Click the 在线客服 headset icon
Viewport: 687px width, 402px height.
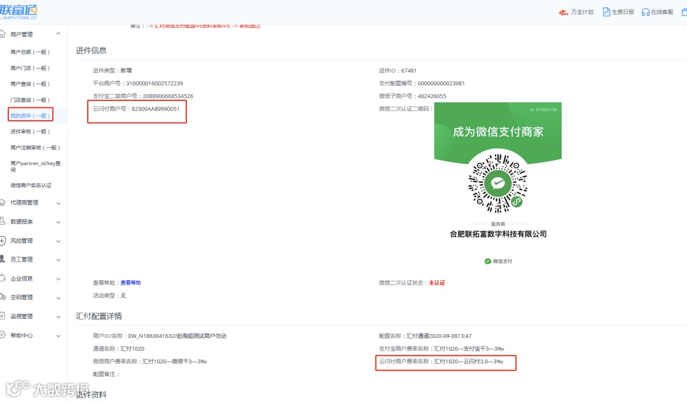[646, 12]
